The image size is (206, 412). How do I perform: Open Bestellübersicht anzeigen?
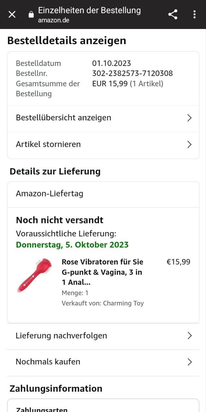tap(64, 118)
